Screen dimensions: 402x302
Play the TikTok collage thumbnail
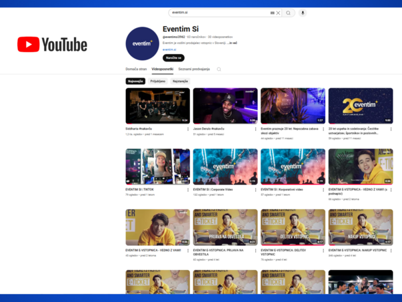158,166
